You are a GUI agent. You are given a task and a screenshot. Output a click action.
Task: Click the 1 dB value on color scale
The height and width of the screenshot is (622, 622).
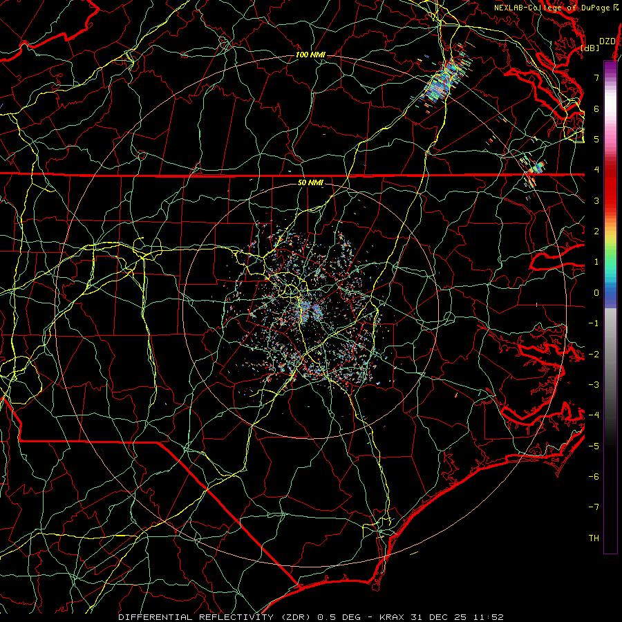coord(596,262)
